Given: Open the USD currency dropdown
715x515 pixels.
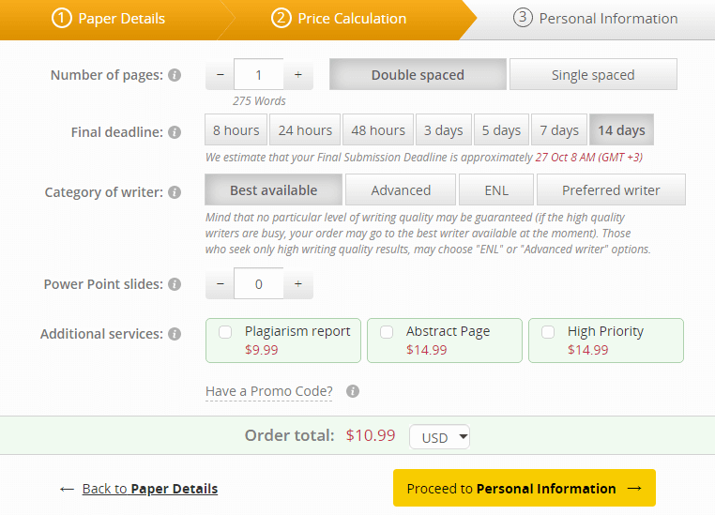Looking at the screenshot, I should (439, 437).
